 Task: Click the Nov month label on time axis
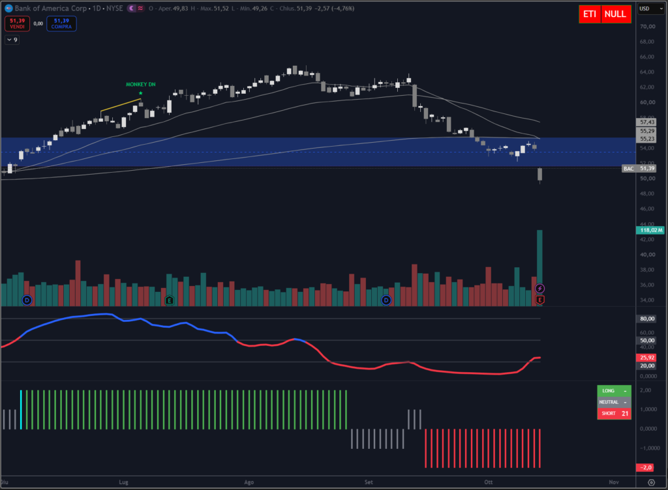pos(613,482)
